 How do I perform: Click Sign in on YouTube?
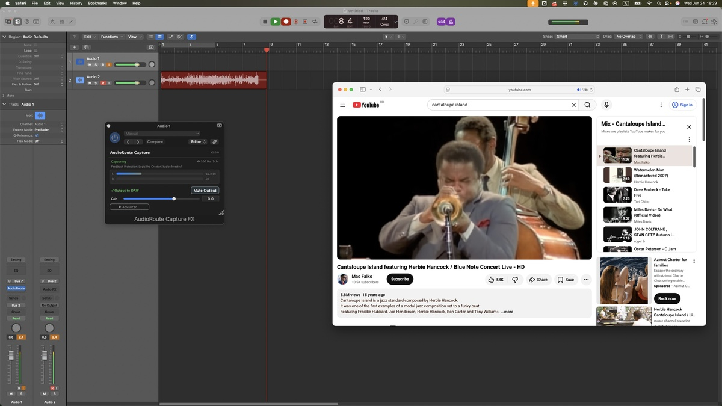(x=683, y=105)
